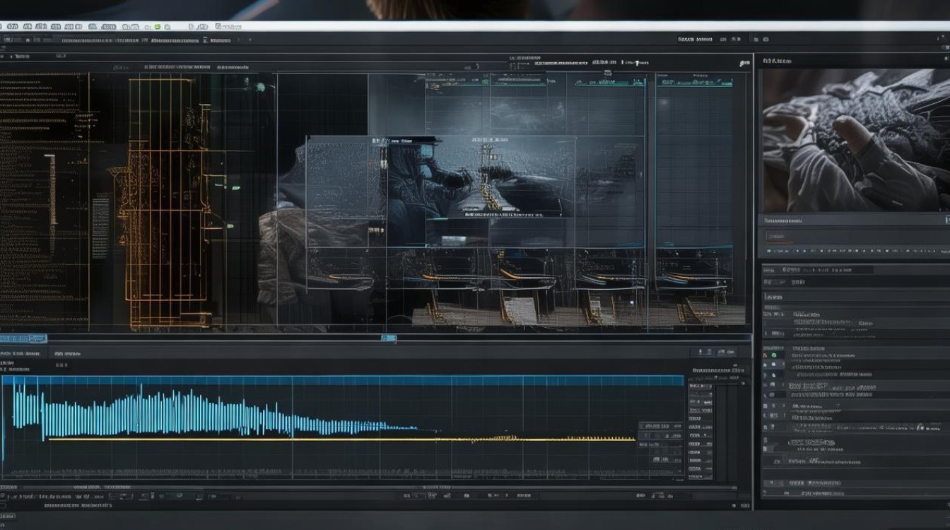Select the tab label above the preview image
950x530 pixels.
coord(777,61)
